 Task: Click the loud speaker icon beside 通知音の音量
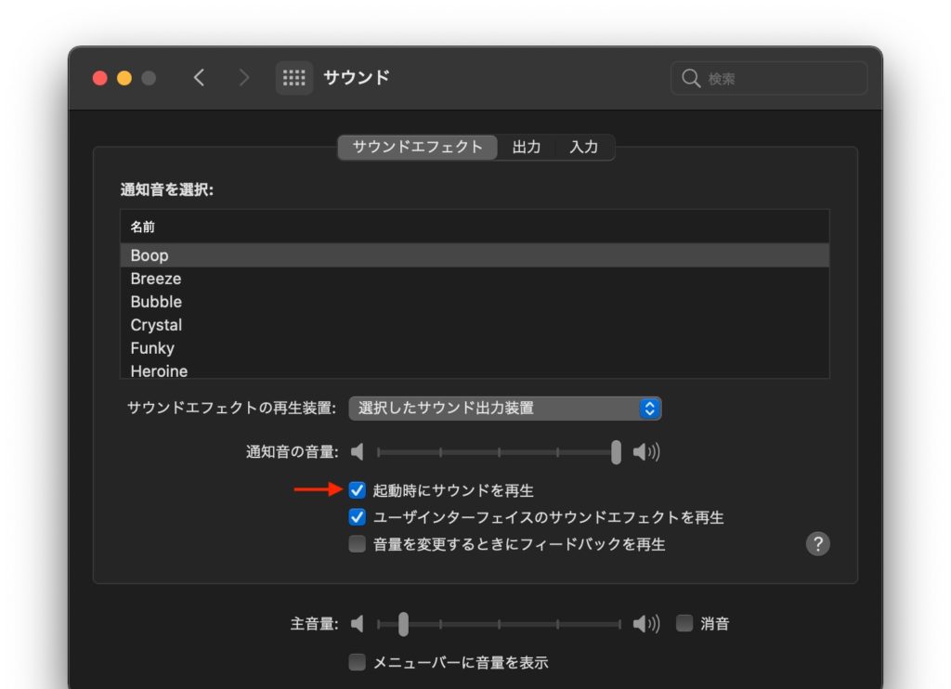pyautogui.click(x=645, y=452)
